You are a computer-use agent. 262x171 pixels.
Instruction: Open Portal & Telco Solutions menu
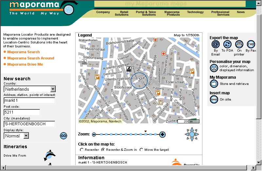click(x=146, y=13)
